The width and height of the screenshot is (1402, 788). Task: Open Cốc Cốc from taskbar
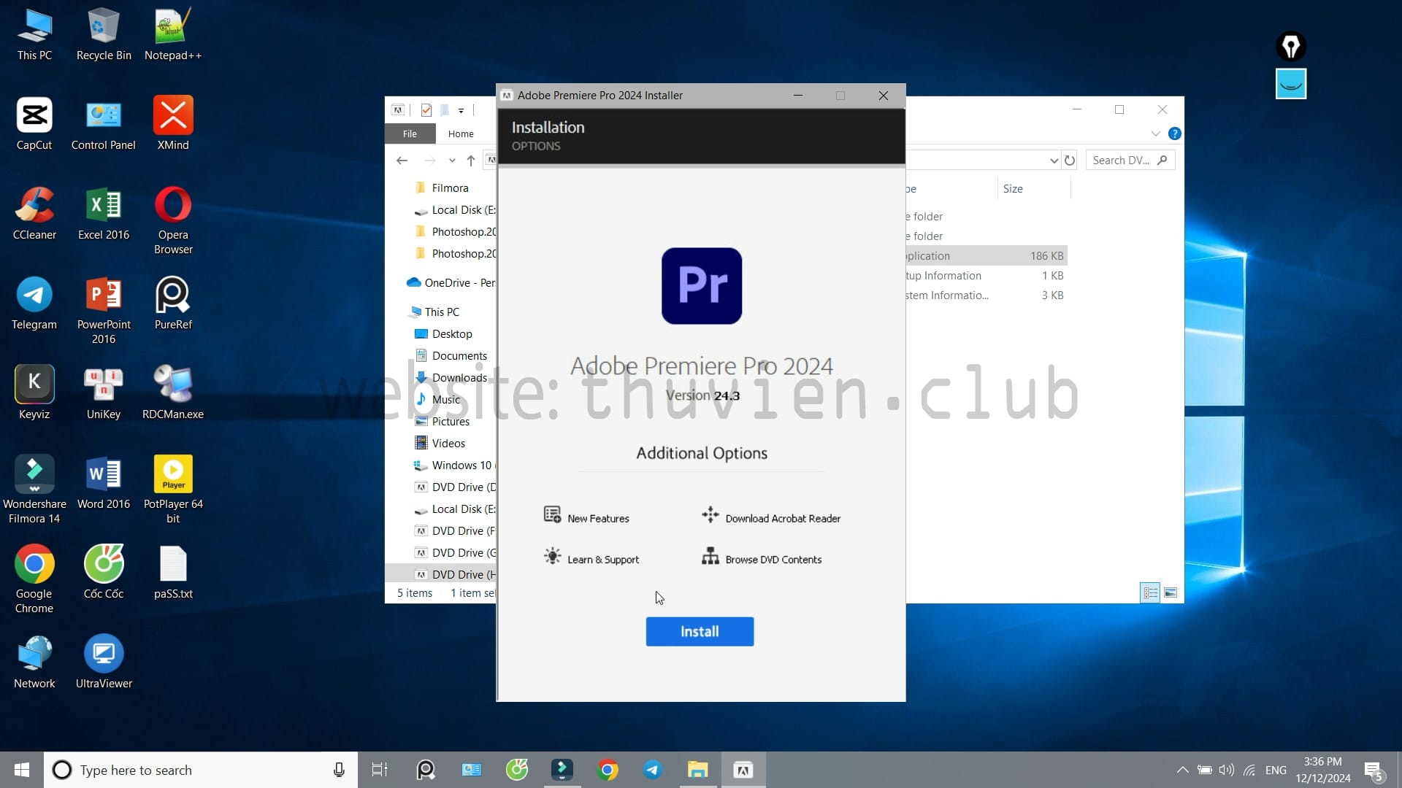point(517,770)
